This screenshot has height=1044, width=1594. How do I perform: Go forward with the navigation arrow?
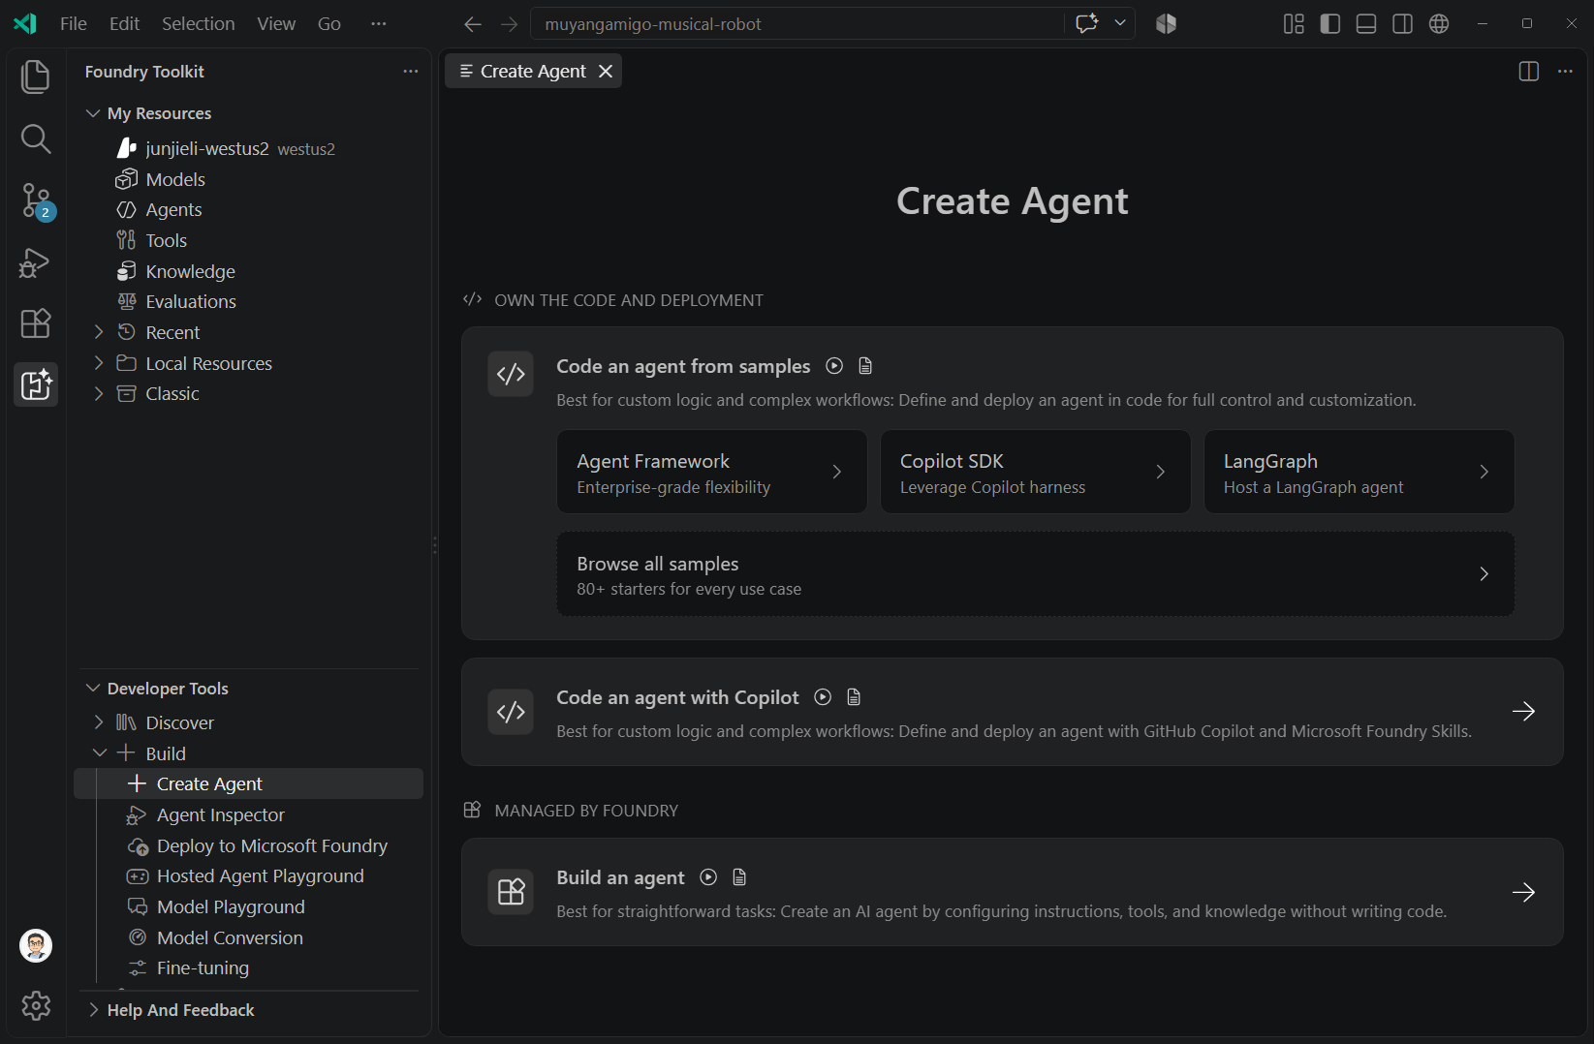click(510, 24)
